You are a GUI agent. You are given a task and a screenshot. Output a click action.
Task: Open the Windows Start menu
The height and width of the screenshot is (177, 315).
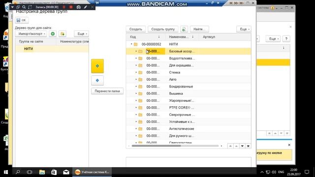(x=6, y=172)
